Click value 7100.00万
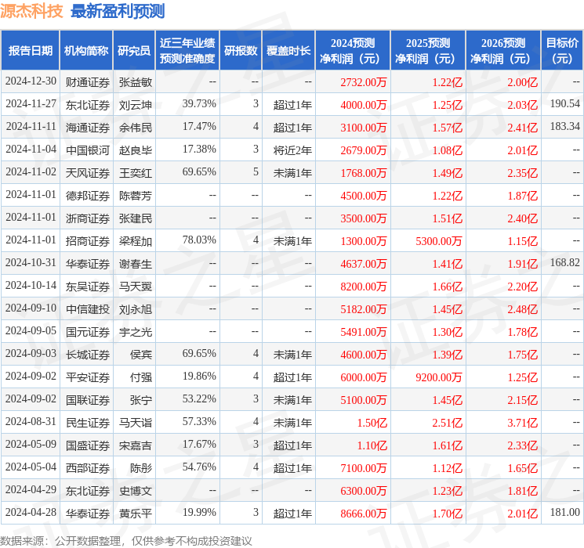Screen dimensions: 584x548 pos(364,468)
